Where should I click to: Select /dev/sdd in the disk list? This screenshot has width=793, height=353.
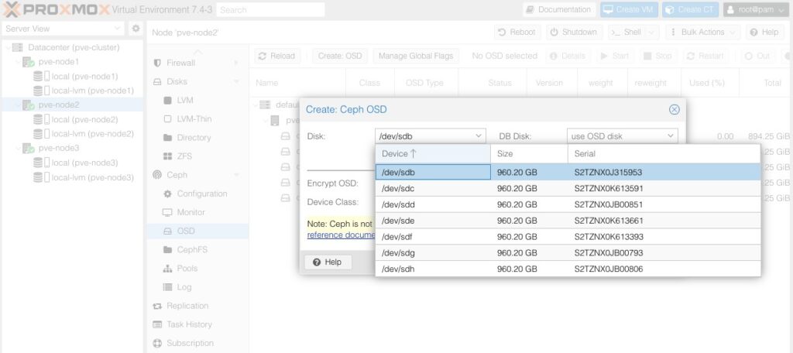[x=568, y=204]
